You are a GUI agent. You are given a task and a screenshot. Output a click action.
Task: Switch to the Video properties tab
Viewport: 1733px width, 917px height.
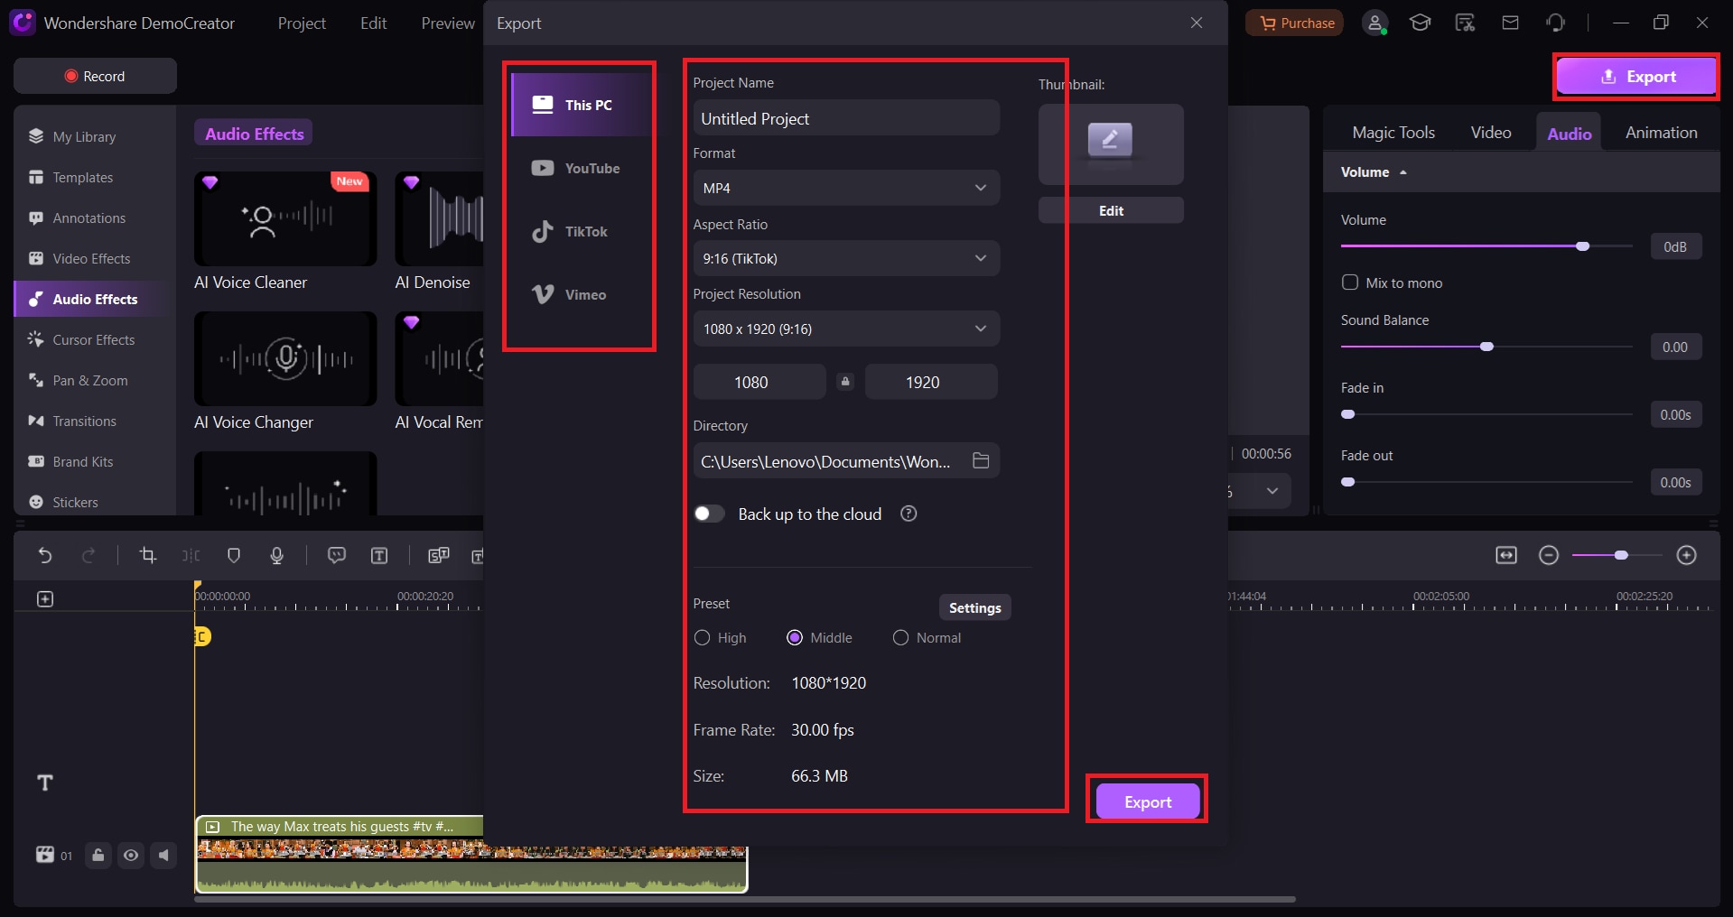tap(1490, 133)
